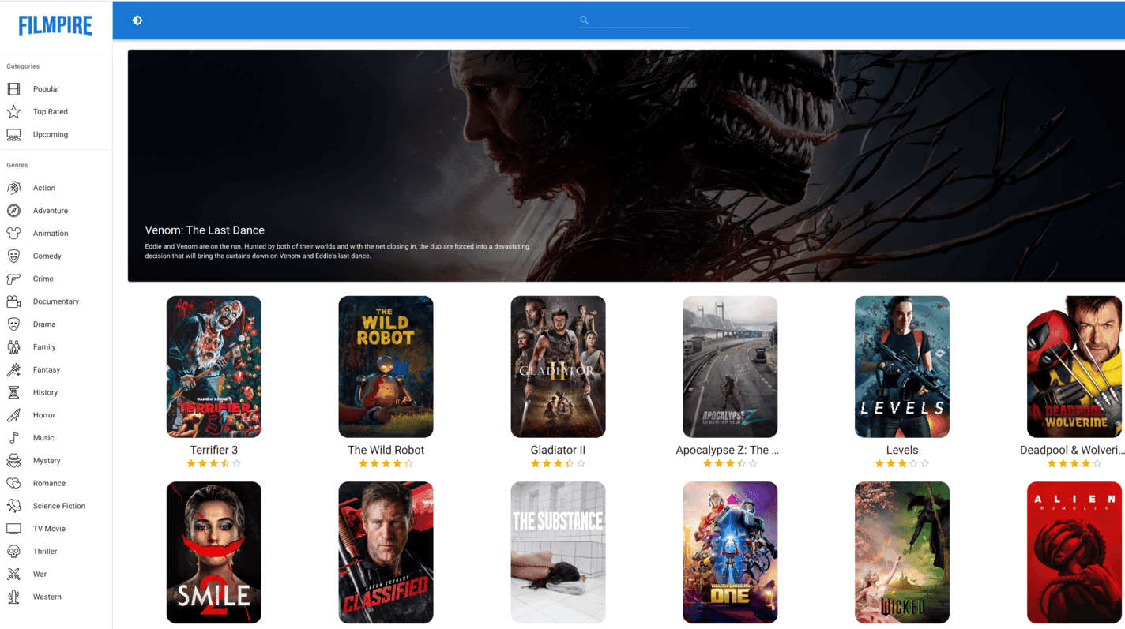Click the Thriller skull icon
The image size is (1125, 629).
click(13, 552)
